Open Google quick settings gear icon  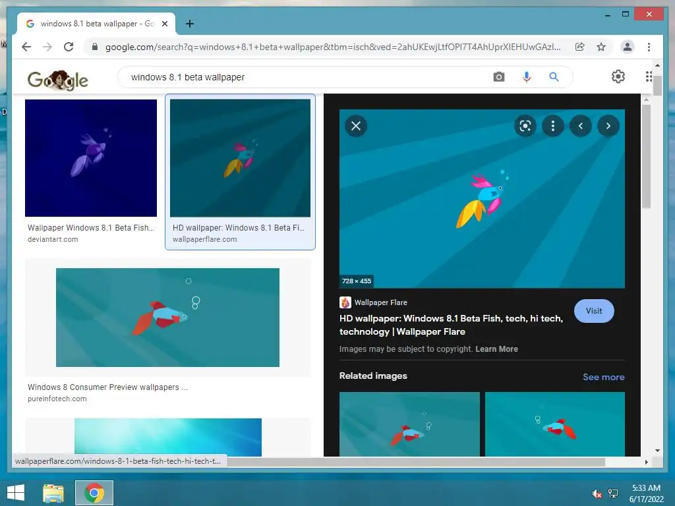(x=618, y=76)
